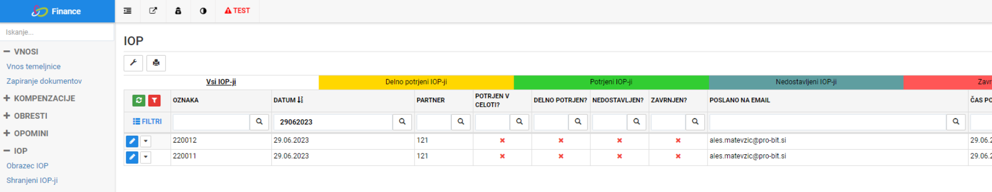This screenshot has width=992, height=192.
Task: Search icon for DATUM filter
Action: point(402,122)
